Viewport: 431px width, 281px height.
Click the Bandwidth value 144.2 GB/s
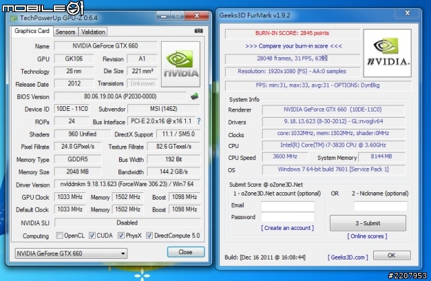[x=174, y=172]
